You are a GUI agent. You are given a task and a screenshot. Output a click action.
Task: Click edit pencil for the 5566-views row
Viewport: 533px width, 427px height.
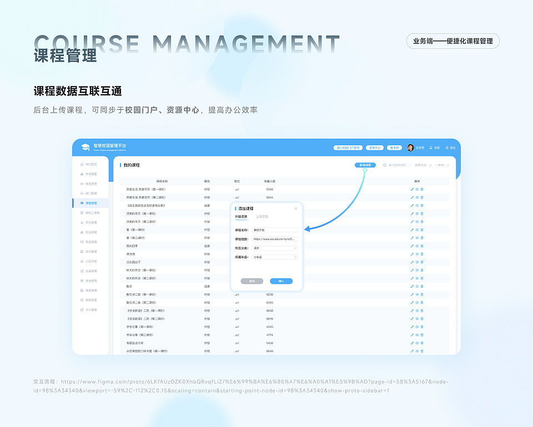tap(412, 190)
